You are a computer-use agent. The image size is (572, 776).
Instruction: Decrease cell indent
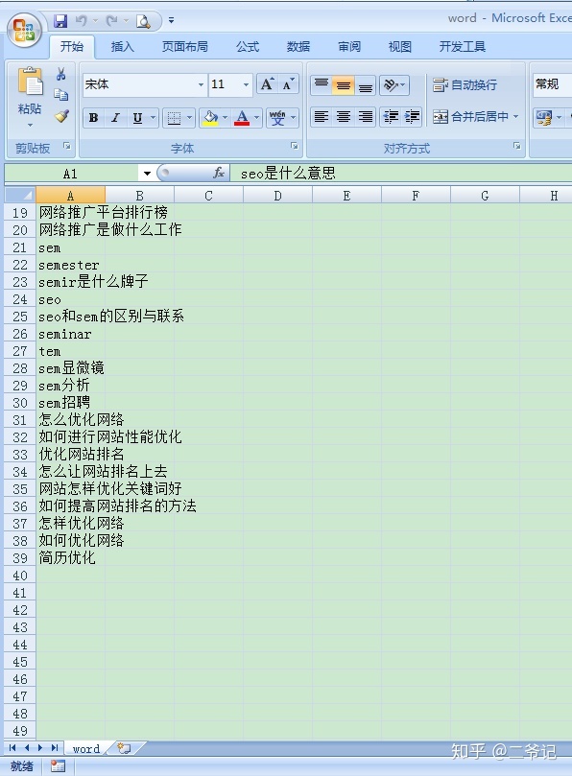(x=391, y=117)
